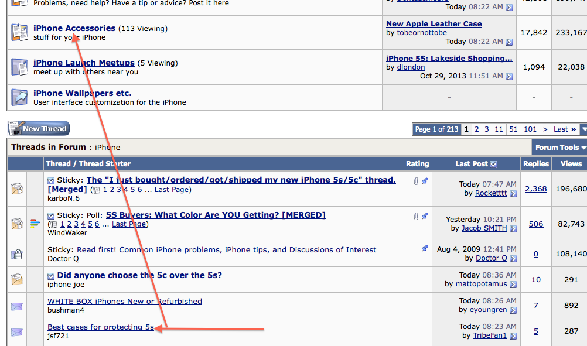This screenshot has height=346, width=587.
Task: Go to last post by Doctor Q arrow icon
Action: (513, 258)
